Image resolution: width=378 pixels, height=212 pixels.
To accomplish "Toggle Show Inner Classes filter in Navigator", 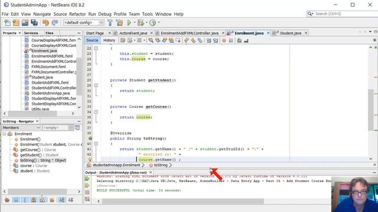I will pyautogui.click(x=43, y=200).
